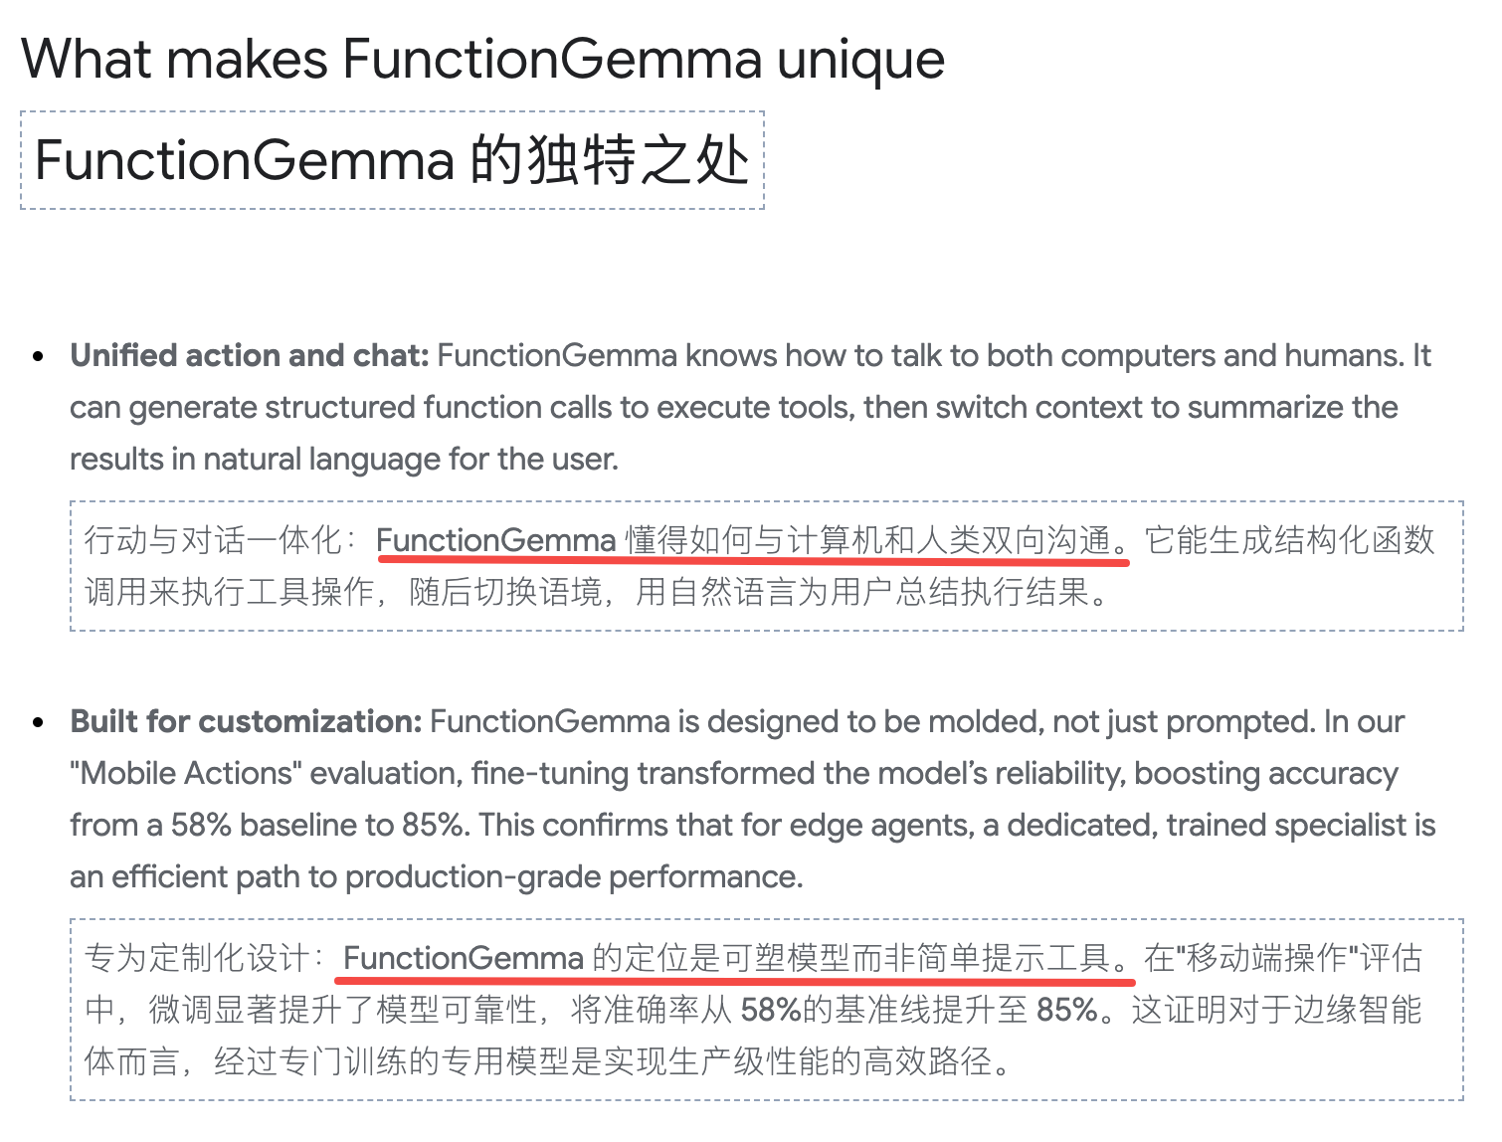Click the bullet marker before "Built for customization"
The image size is (1502, 1142).
click(x=39, y=723)
